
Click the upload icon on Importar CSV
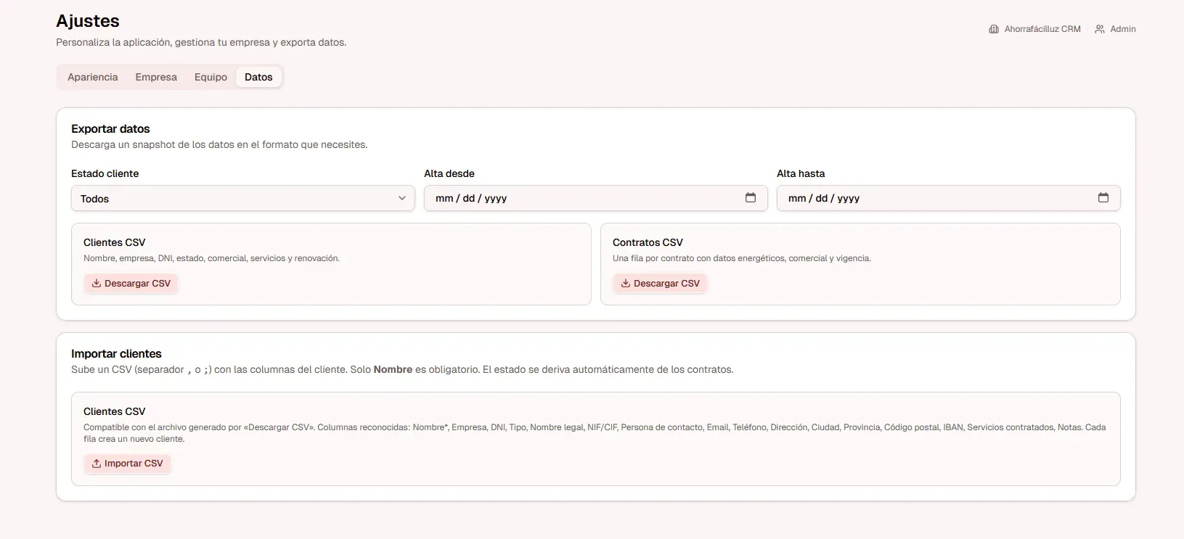[97, 464]
